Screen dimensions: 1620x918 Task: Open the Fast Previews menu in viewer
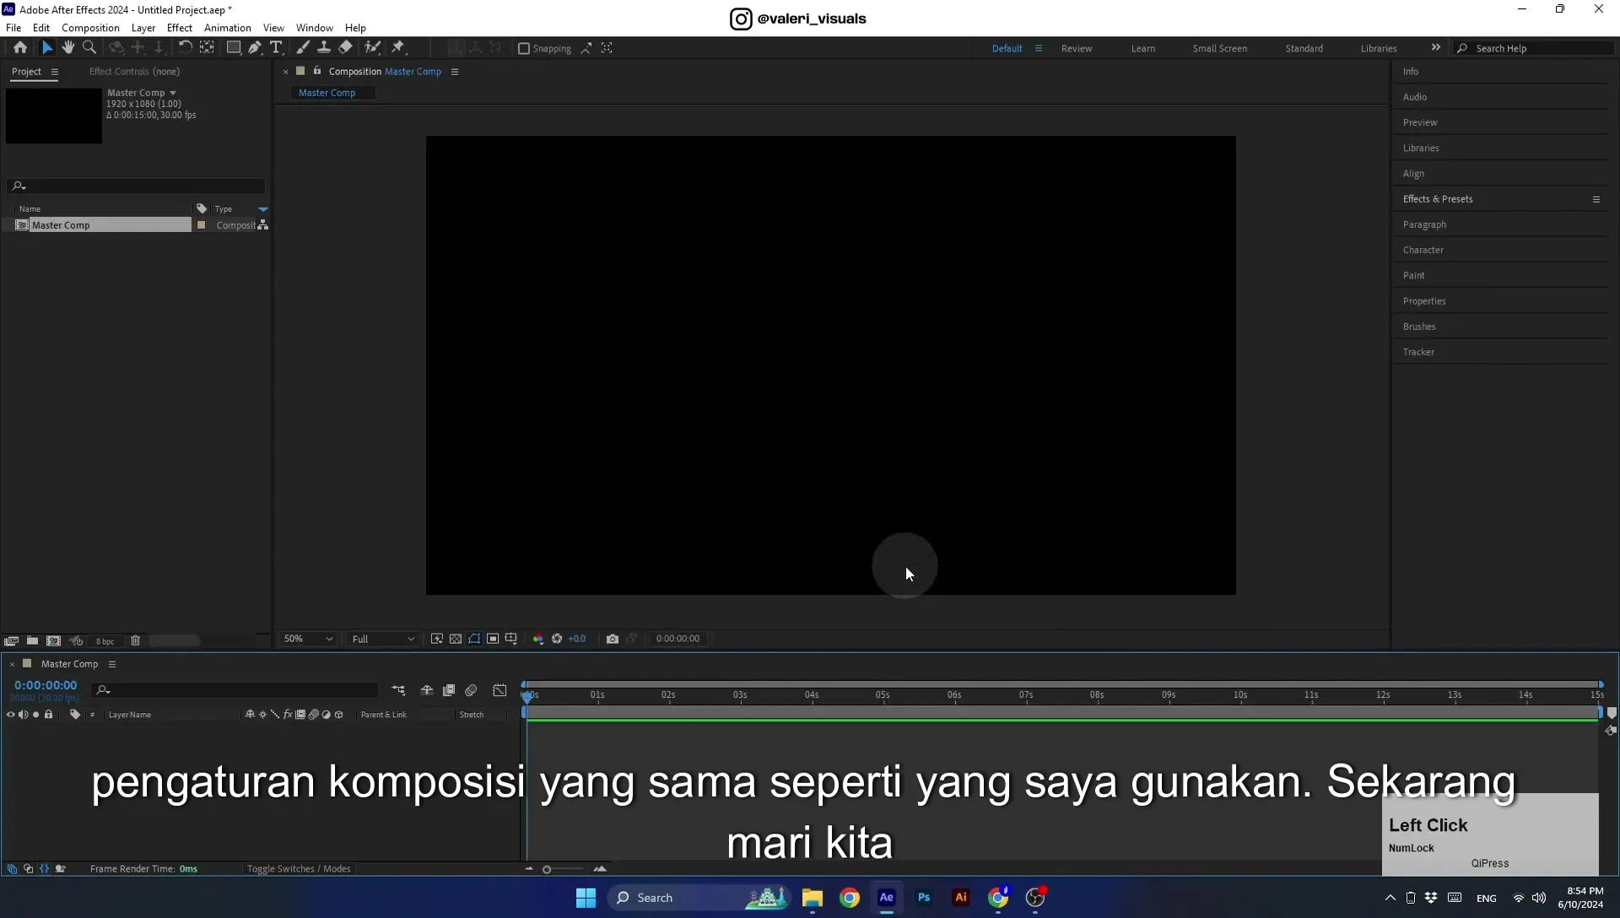point(437,639)
